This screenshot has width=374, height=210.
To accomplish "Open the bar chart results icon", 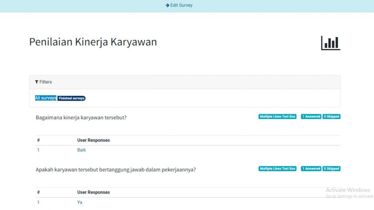I will coord(330,43).
